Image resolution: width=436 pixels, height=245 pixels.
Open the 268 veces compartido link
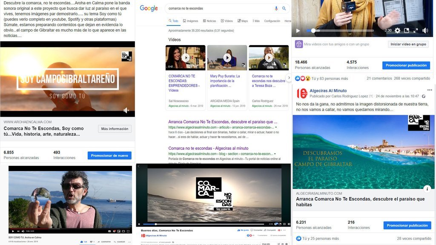412,78
